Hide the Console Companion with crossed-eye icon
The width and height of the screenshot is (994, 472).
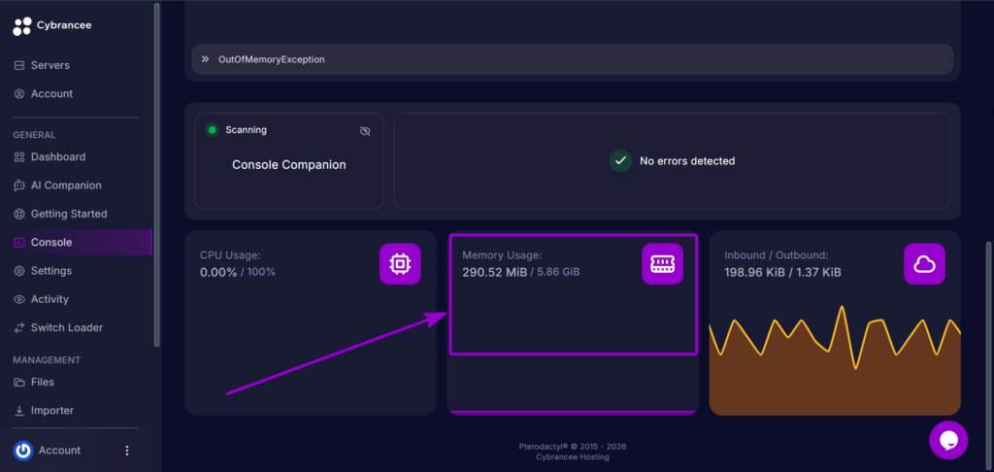click(365, 131)
